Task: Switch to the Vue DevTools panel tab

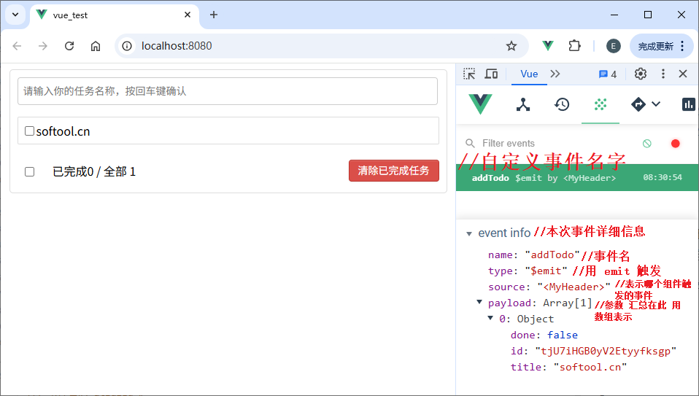Action: click(x=529, y=74)
